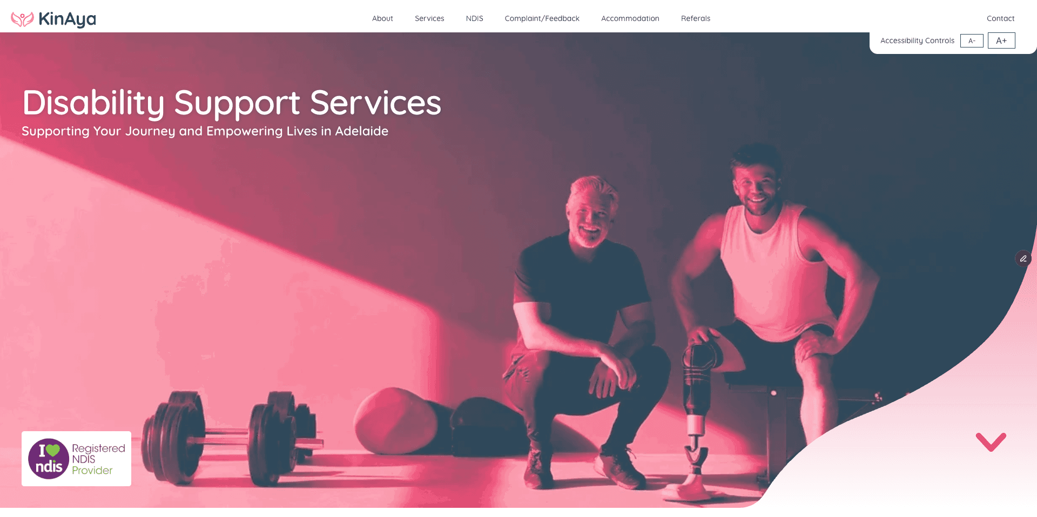Click the Supporting Your Journey subheading
Image resolution: width=1037 pixels, height=517 pixels.
click(205, 131)
